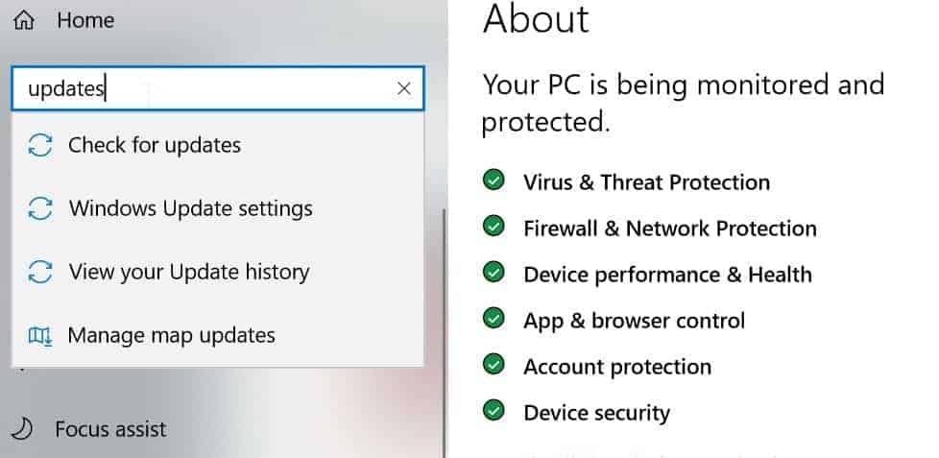Screen dimensions: 939x458
Task: Click the sync icon beside Windows Update settings
Action: point(40,209)
